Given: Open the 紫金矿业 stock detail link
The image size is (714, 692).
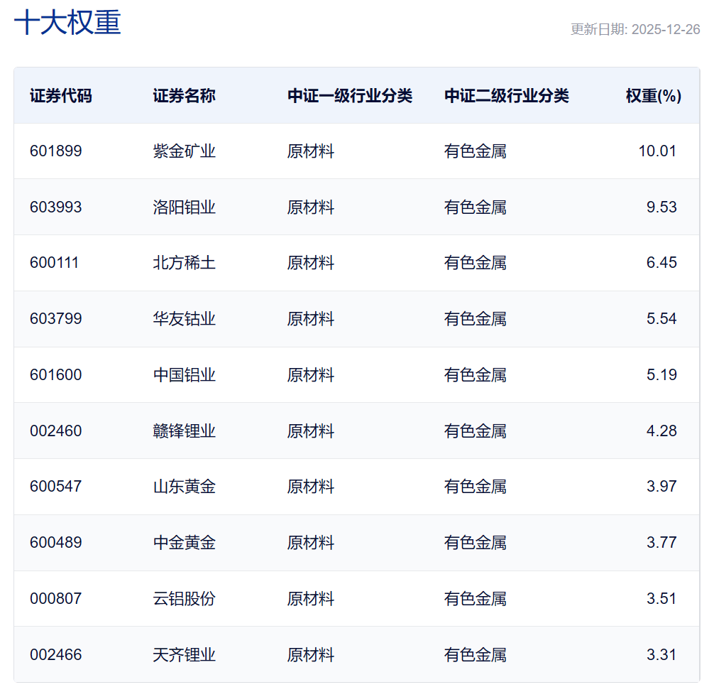Looking at the screenshot, I should pos(183,151).
